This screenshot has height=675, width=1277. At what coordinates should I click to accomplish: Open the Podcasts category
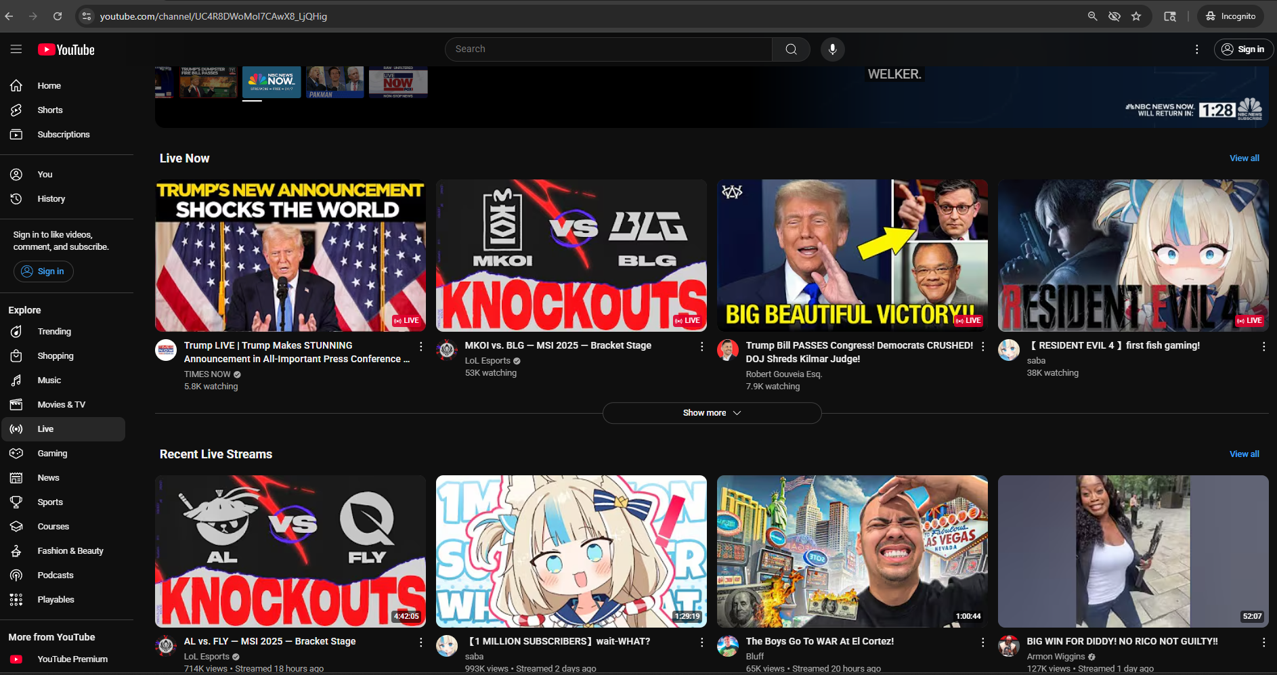click(63, 575)
